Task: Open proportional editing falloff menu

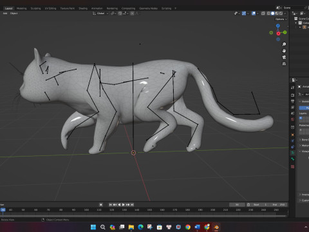Action: coord(137,14)
